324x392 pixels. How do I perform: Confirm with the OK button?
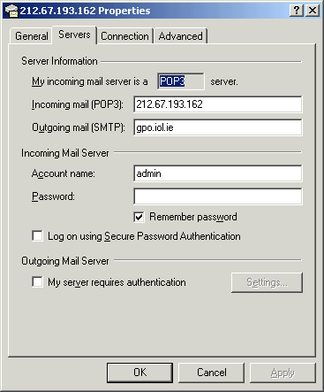pos(139,373)
